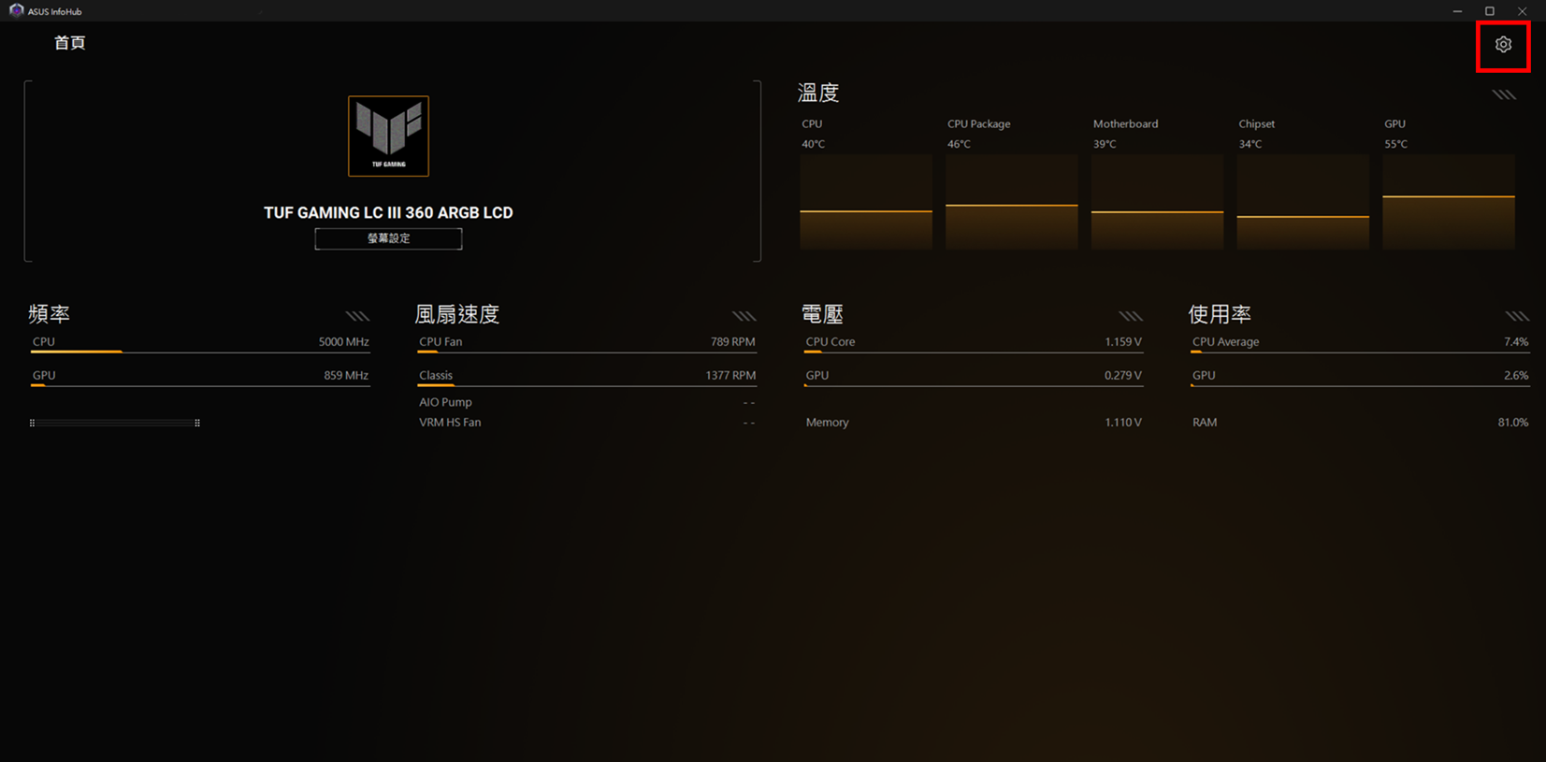Click the CPU Core voltage bar

(973, 352)
